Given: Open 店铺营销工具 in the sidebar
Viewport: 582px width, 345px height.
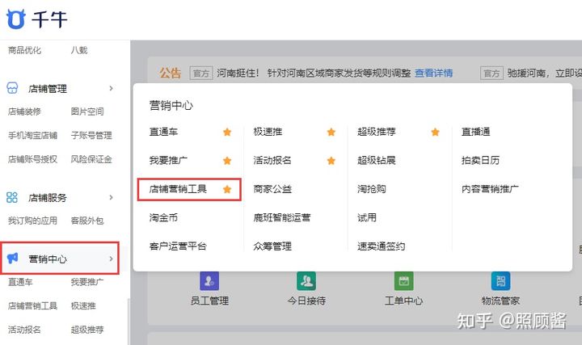Looking at the screenshot, I should click(32, 305).
